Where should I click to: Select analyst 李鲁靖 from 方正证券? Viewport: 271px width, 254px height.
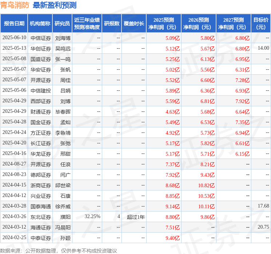click(x=63, y=133)
